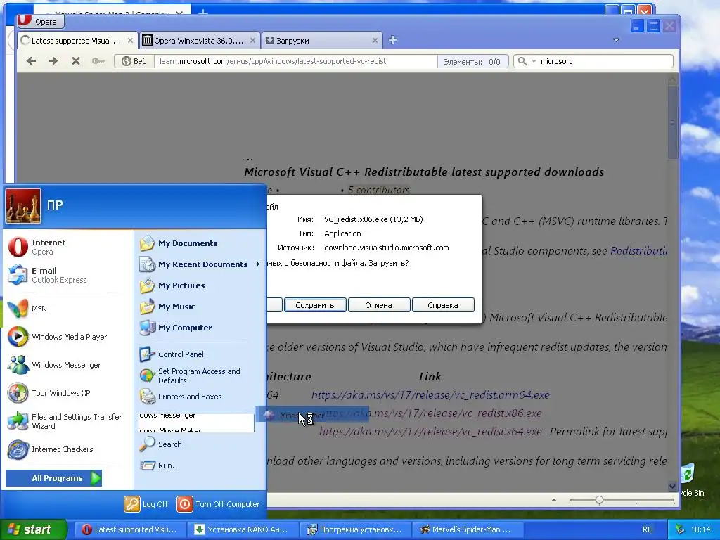Switch to Opera Winxpvista 36.0 tab
Screen dimensions: 720x540
199,40
